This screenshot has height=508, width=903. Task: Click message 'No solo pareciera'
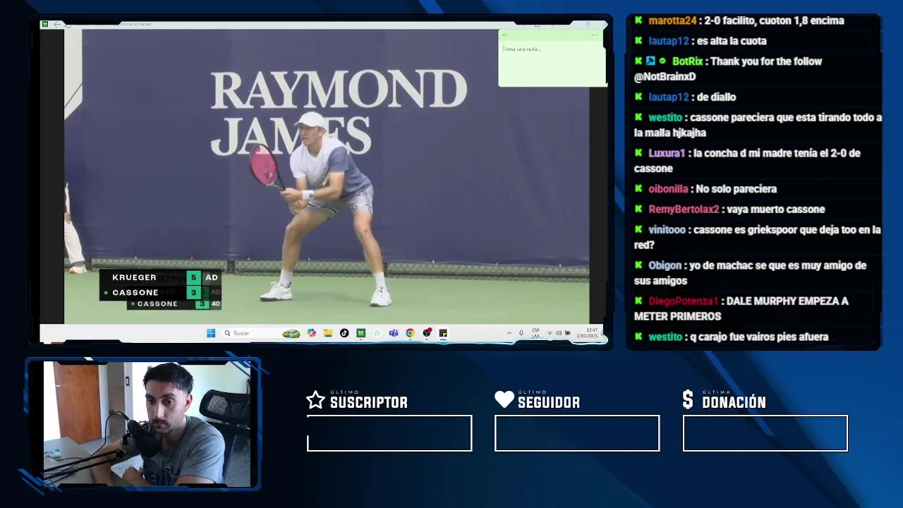click(737, 189)
